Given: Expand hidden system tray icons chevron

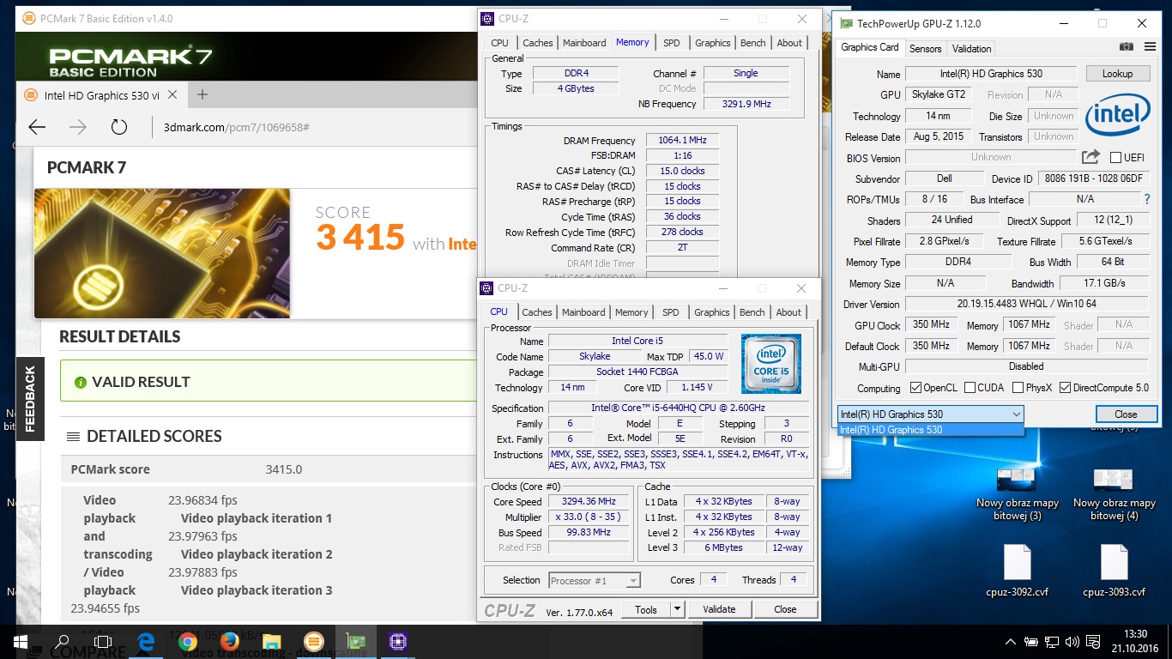Looking at the screenshot, I should 1012,641.
